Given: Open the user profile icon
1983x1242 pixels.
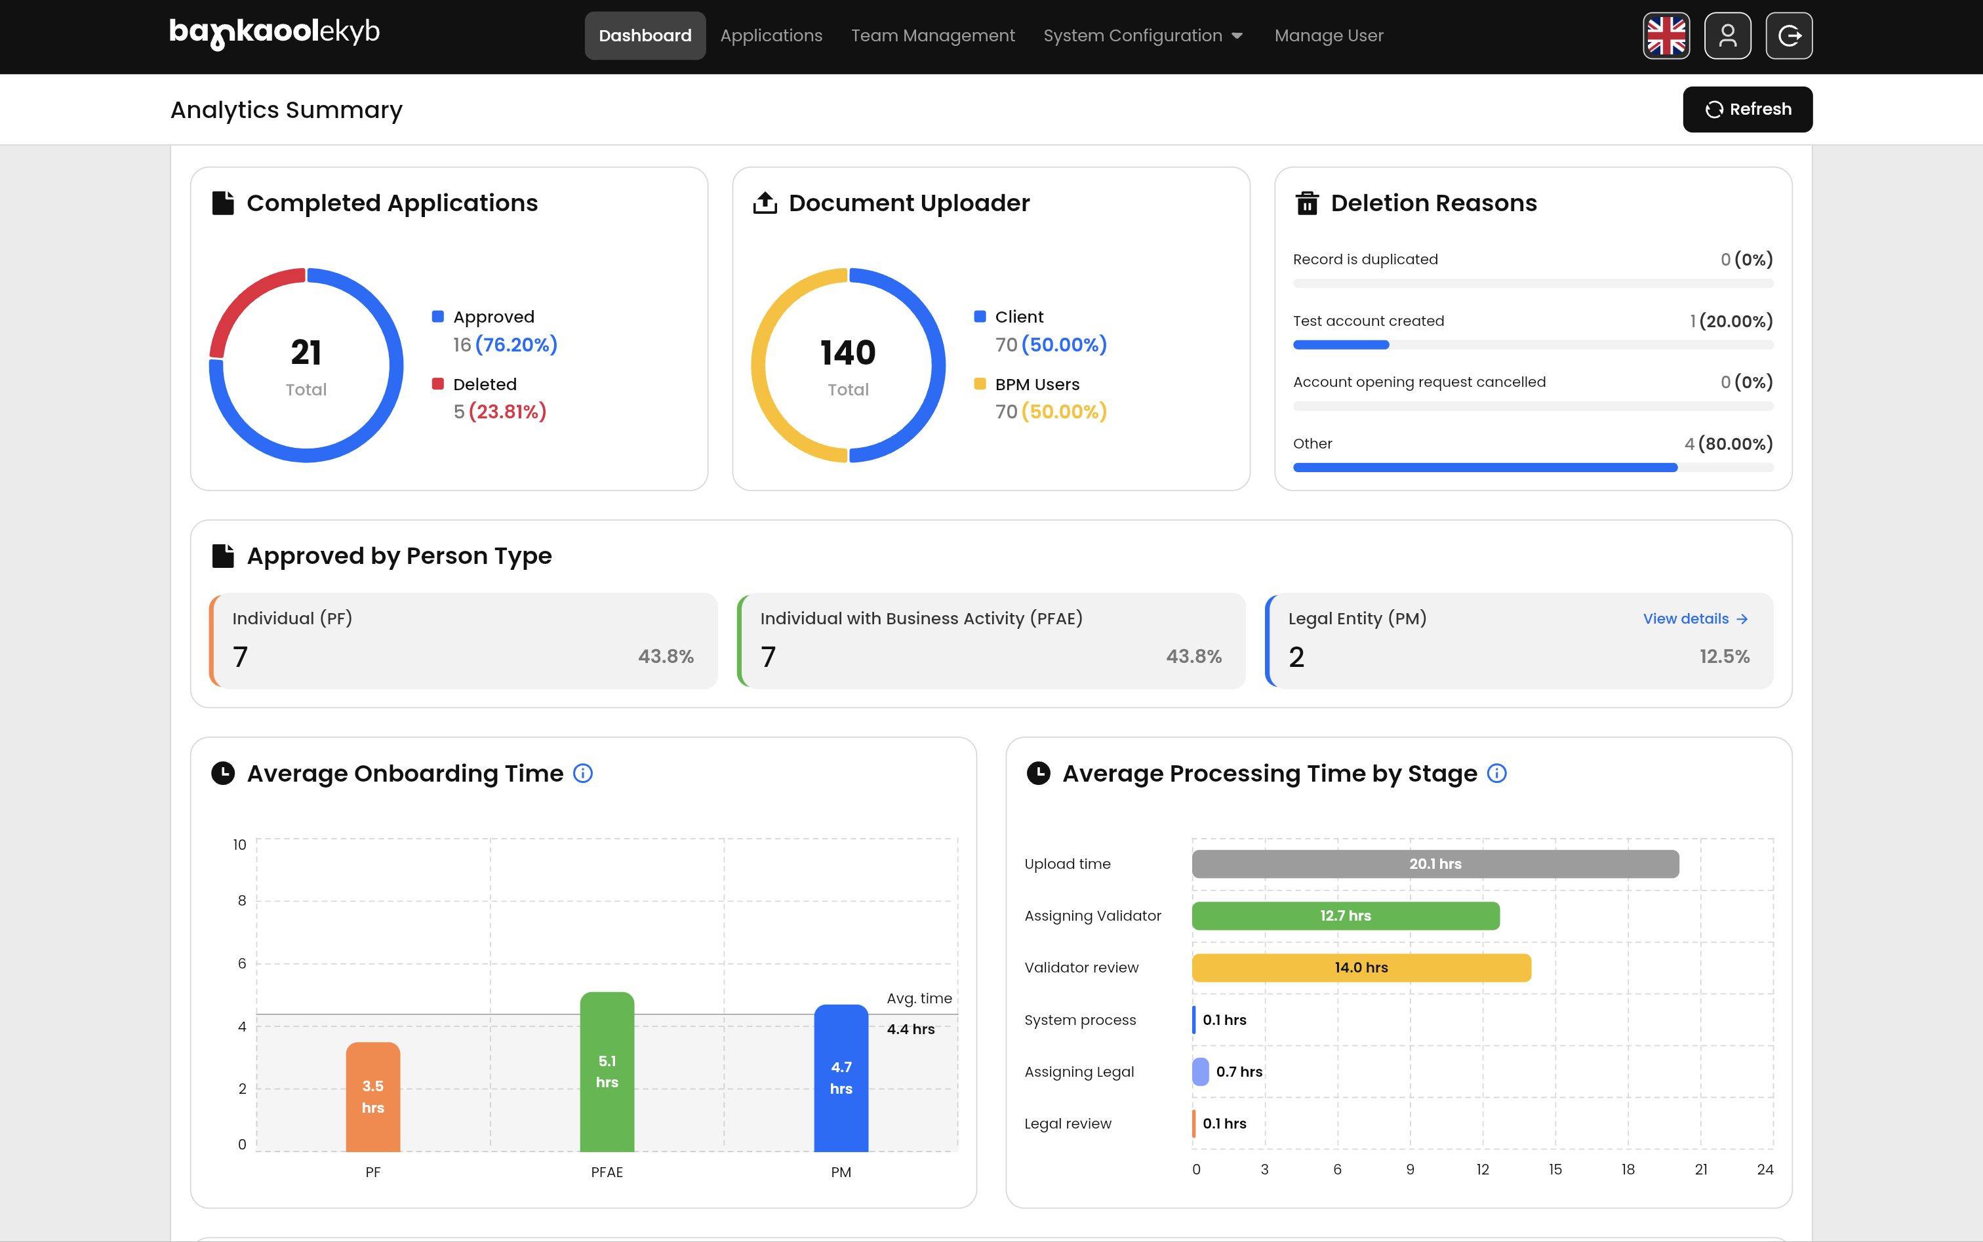Looking at the screenshot, I should pos(1727,35).
